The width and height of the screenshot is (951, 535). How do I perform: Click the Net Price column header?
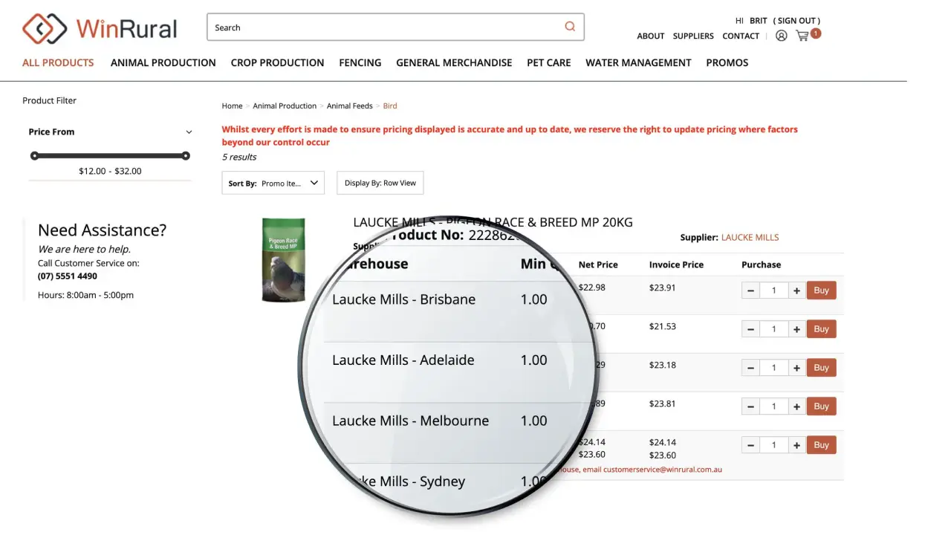pyautogui.click(x=598, y=265)
